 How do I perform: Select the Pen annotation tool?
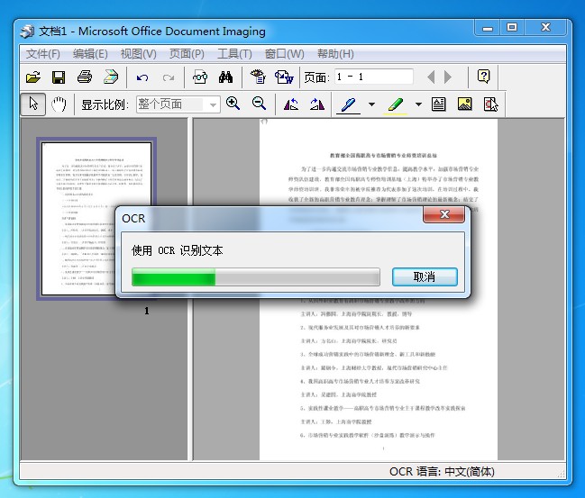349,104
